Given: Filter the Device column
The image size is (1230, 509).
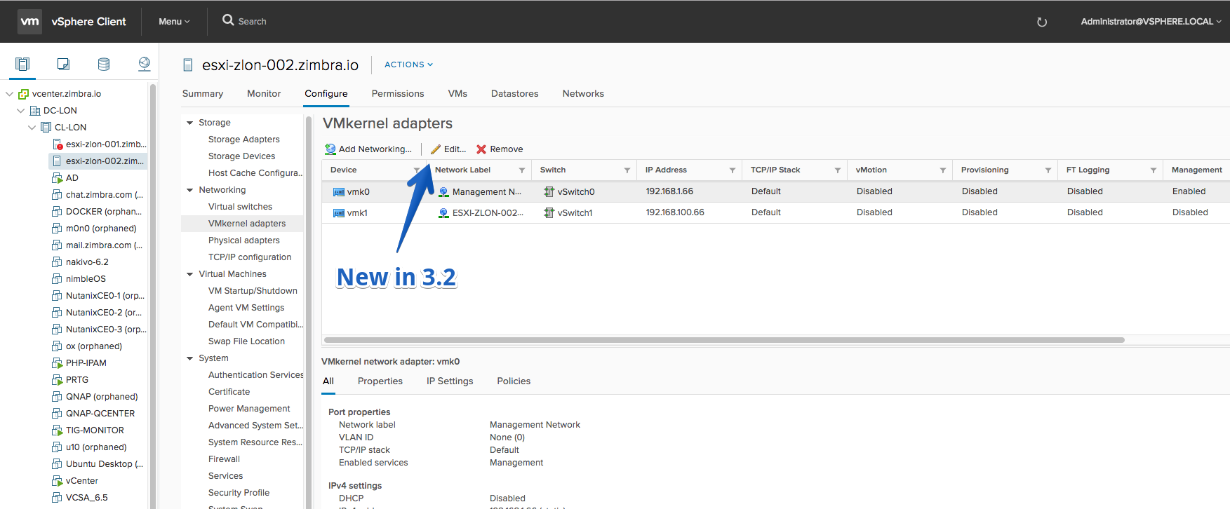Looking at the screenshot, I should (417, 170).
